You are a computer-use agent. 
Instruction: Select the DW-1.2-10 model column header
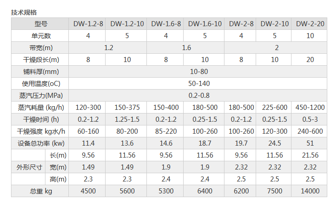click(x=127, y=24)
